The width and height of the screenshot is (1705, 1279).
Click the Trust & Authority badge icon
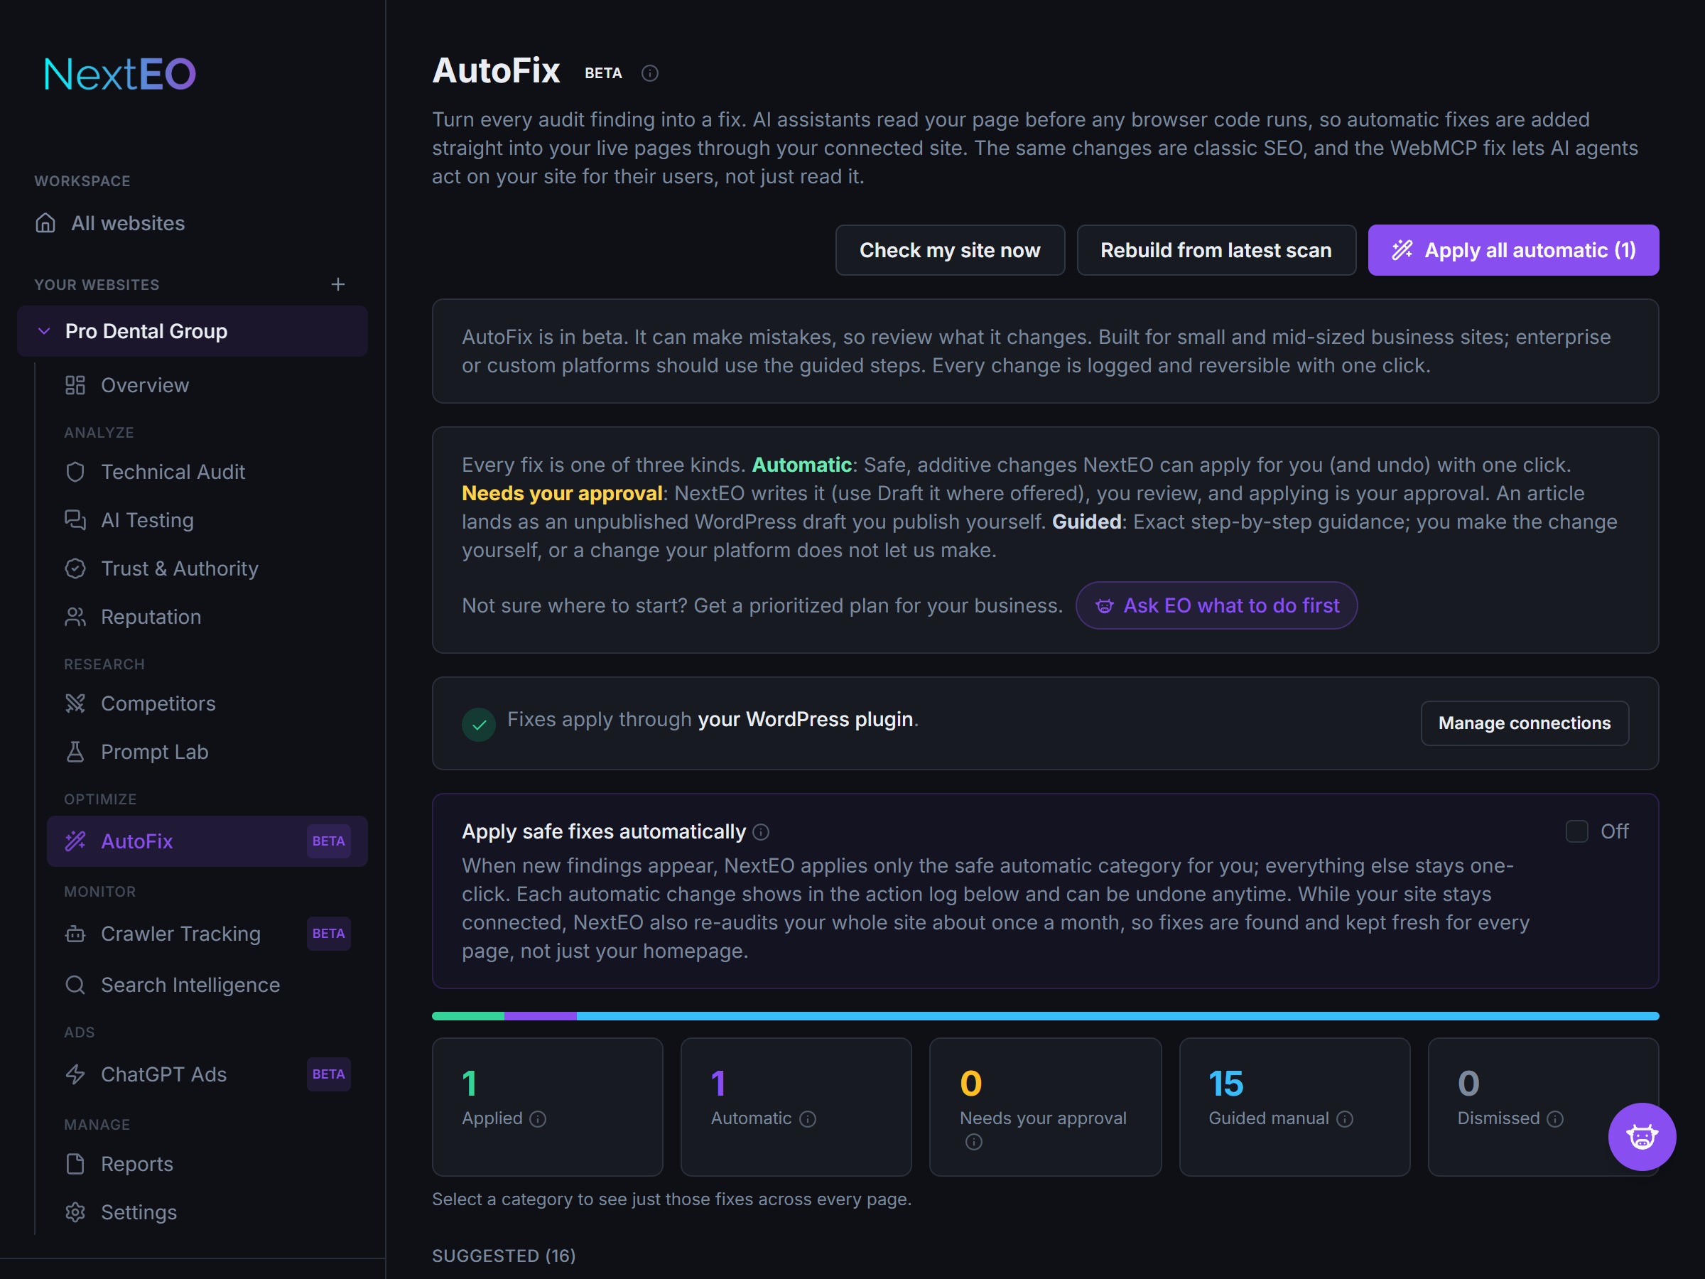(75, 568)
